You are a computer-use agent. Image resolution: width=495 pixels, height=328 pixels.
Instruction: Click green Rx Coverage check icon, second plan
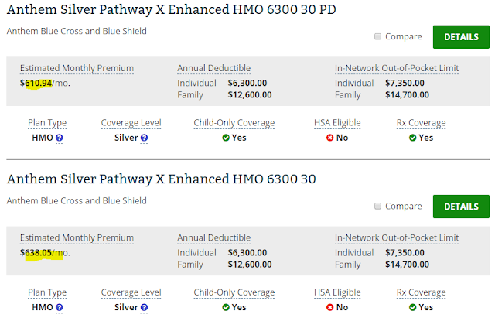coord(412,307)
